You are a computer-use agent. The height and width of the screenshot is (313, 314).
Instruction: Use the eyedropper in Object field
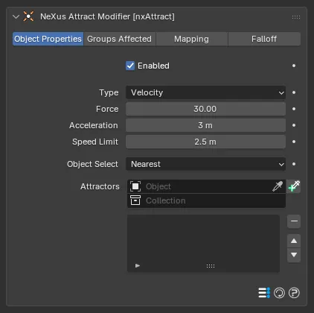point(278,186)
